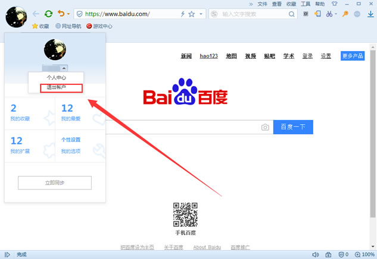Open 游戏中心 bookmark
The width and height of the screenshot is (377, 259).
pyautogui.click(x=99, y=26)
